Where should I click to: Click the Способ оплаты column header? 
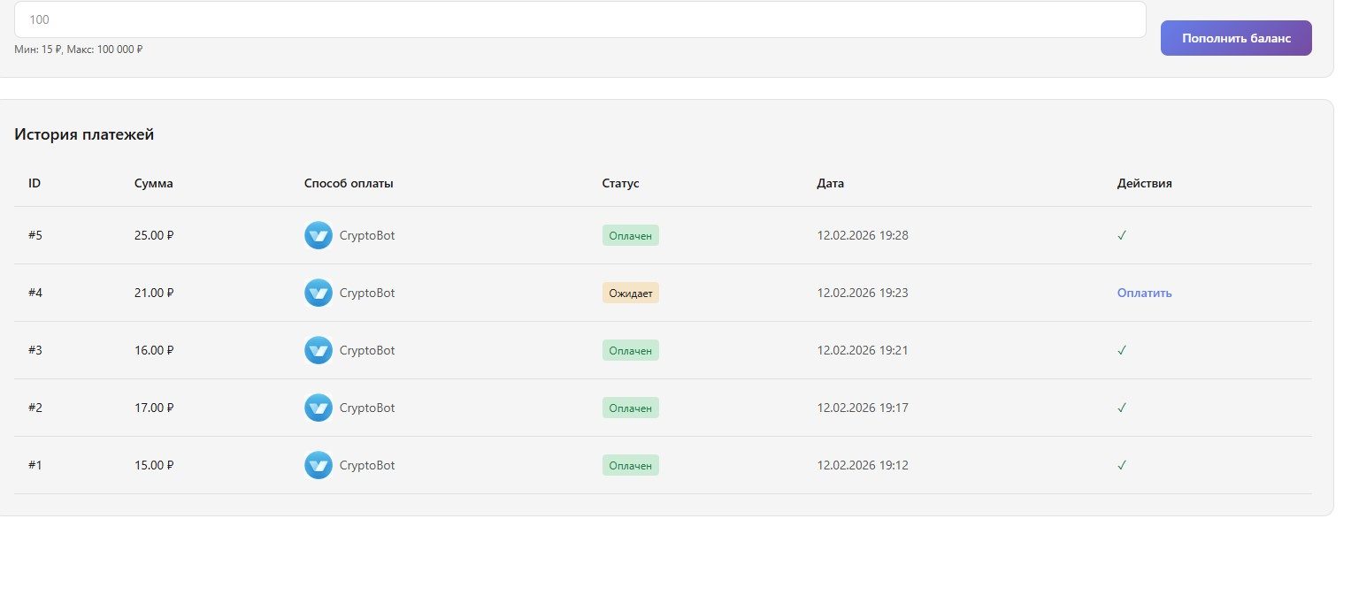tap(349, 184)
